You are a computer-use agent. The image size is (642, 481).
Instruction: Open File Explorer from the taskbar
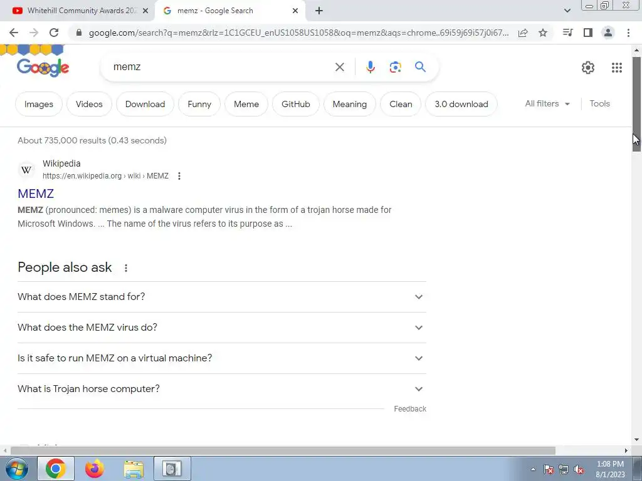(x=134, y=468)
